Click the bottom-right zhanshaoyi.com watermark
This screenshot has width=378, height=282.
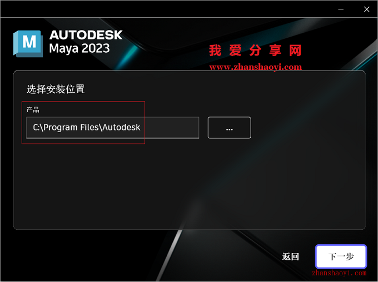(x=339, y=273)
